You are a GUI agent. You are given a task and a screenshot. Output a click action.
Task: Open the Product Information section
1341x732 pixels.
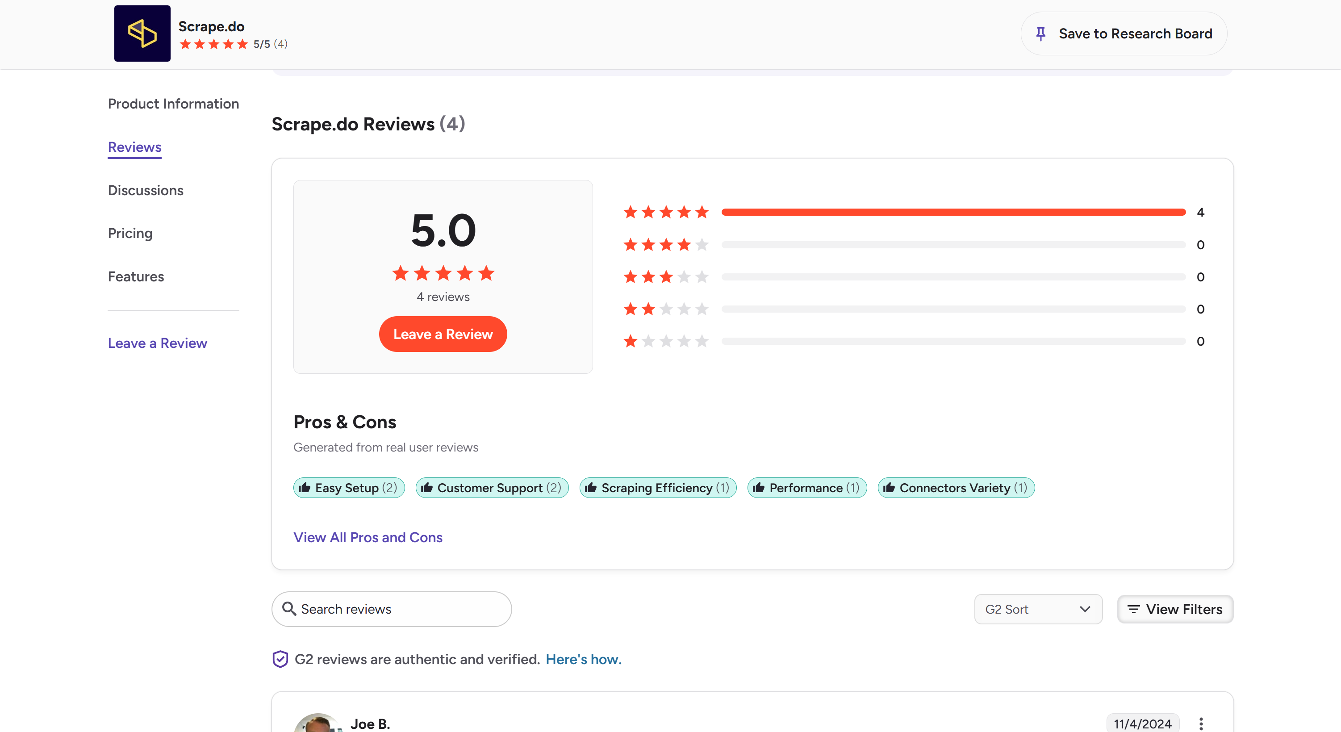pos(173,104)
